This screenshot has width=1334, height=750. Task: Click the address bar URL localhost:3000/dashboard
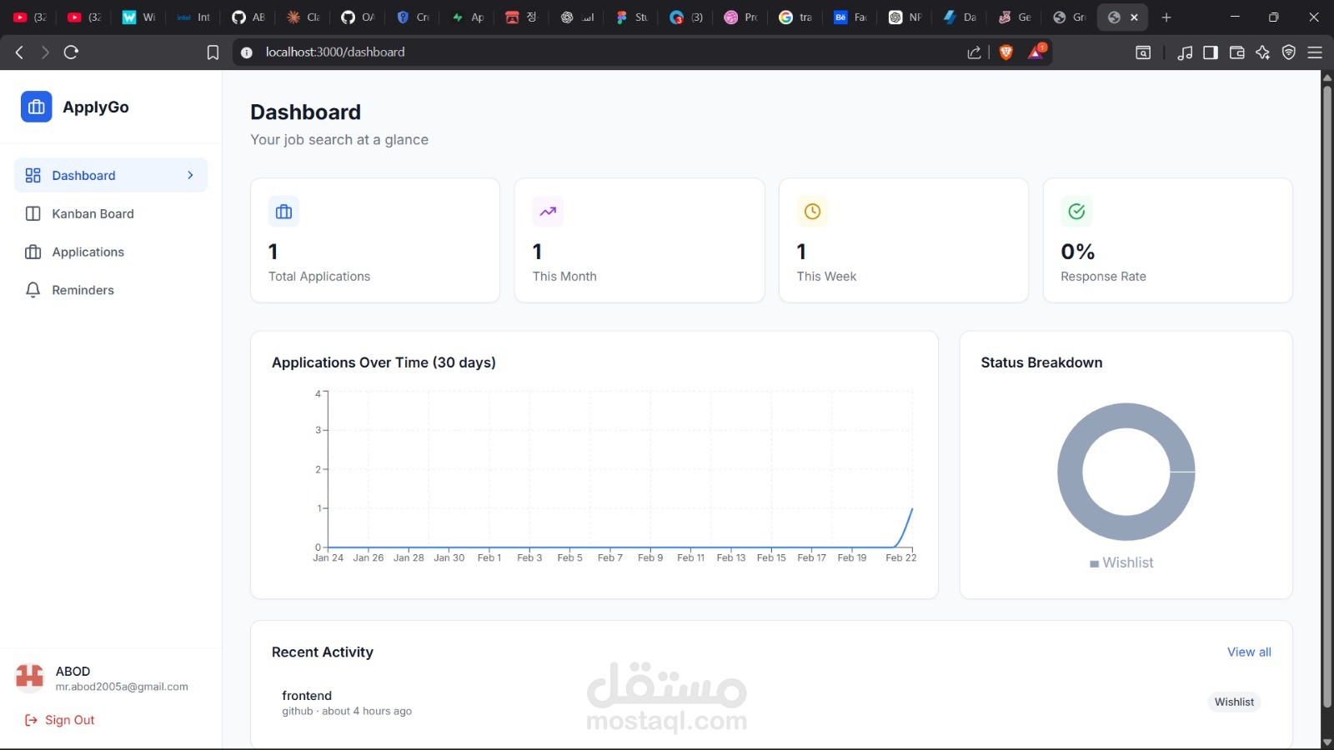pos(335,52)
